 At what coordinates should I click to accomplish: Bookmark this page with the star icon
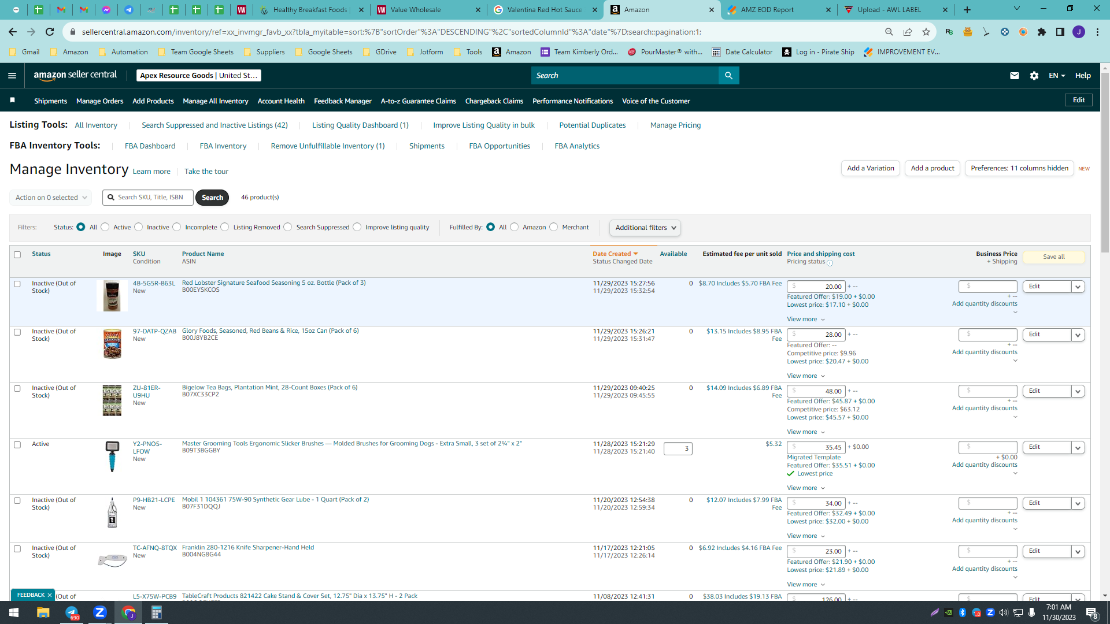tap(926, 32)
